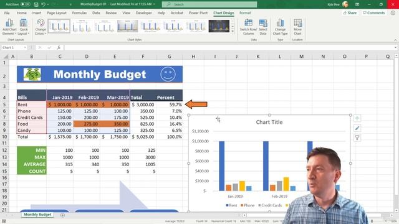
Task: Switch to the Insert tab
Action: pos(37,12)
